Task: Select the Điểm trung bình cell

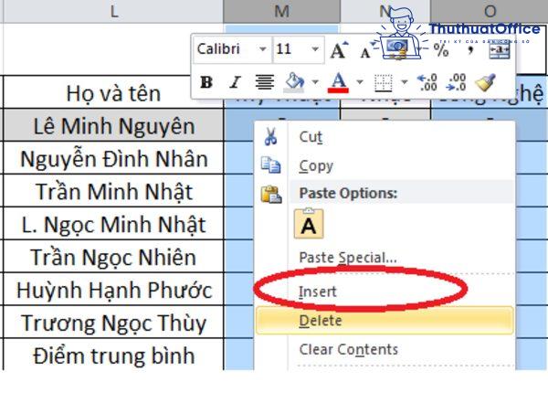Action: coord(113,355)
